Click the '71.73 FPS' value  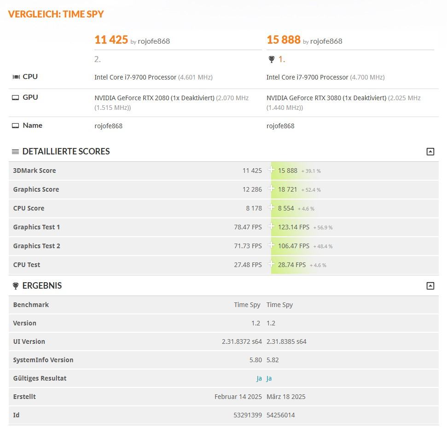coord(248,246)
